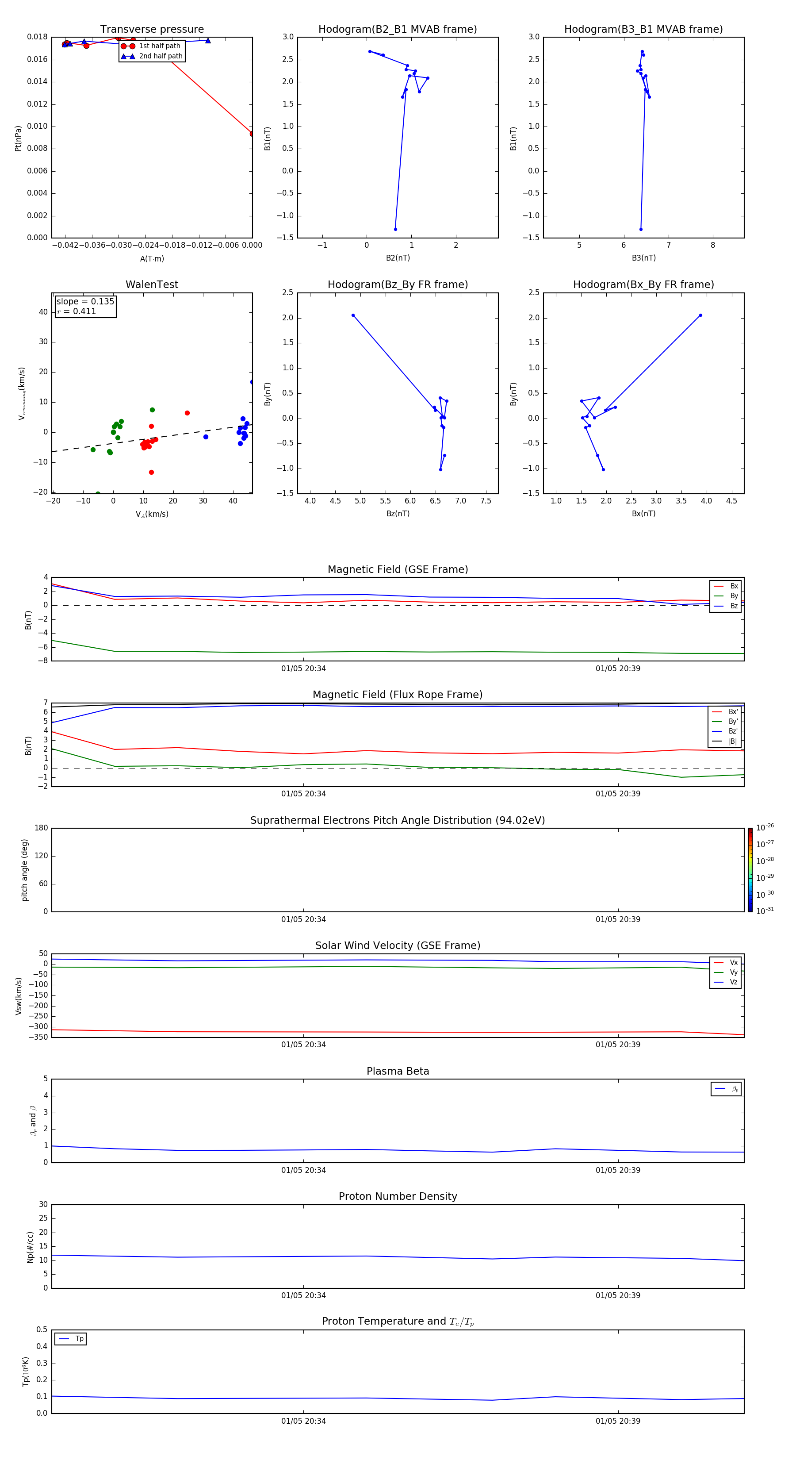
Task: Select the "A(T·m)" x-axis label
Action: (152, 259)
